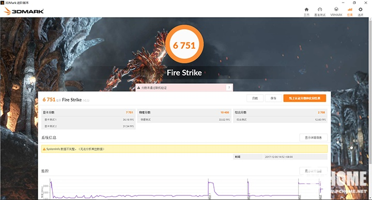Open the Benchmarks gauge icon
The image size is (372, 200).
(x=320, y=10)
